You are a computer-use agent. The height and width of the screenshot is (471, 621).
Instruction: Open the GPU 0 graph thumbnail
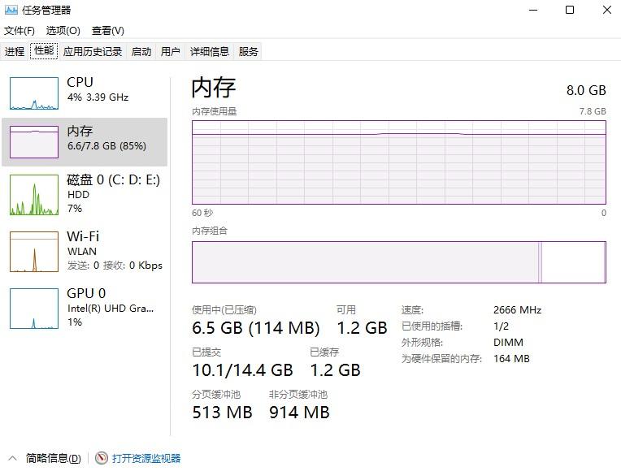[x=34, y=309]
